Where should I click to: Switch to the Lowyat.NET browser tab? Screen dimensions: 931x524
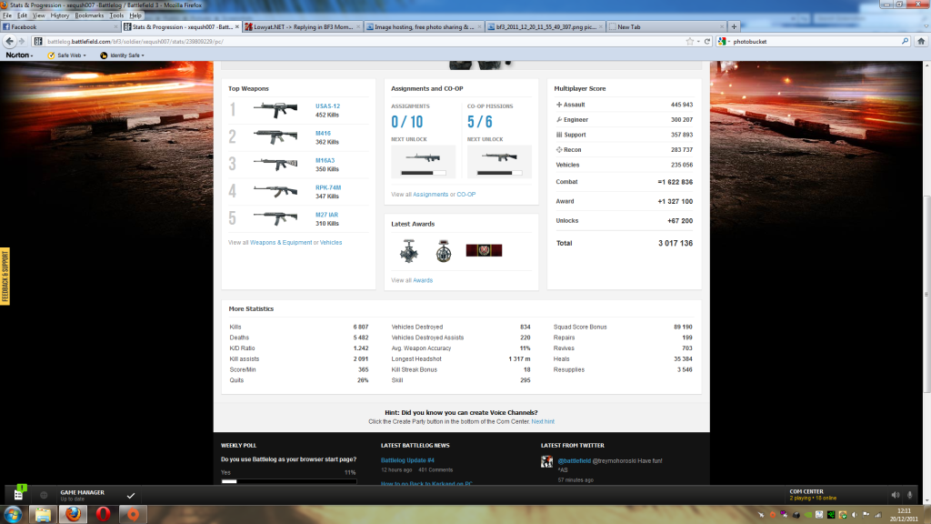[305, 27]
